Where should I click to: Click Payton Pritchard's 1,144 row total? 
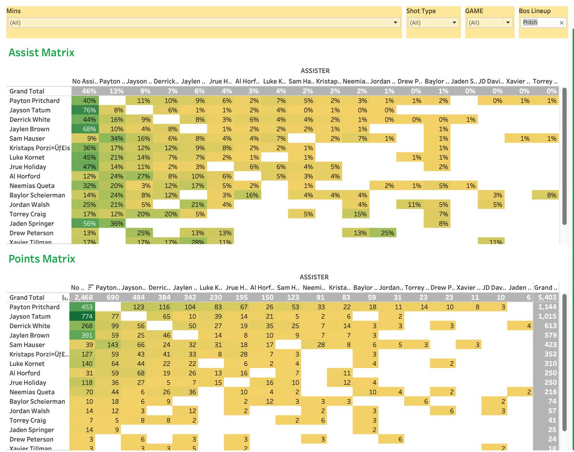point(546,307)
